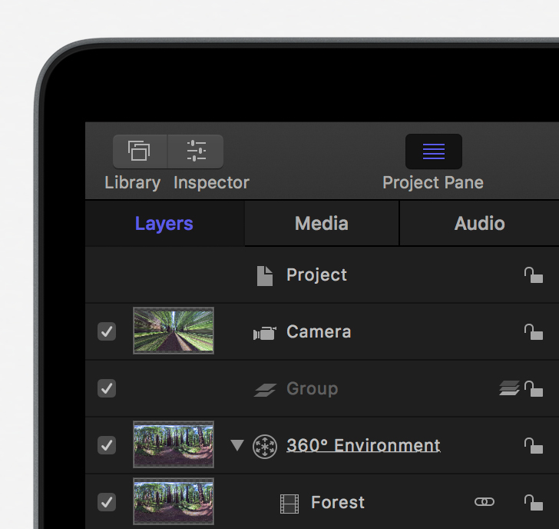The height and width of the screenshot is (529, 559).
Task: Disable the Group layer checkbox
Action: coord(107,388)
